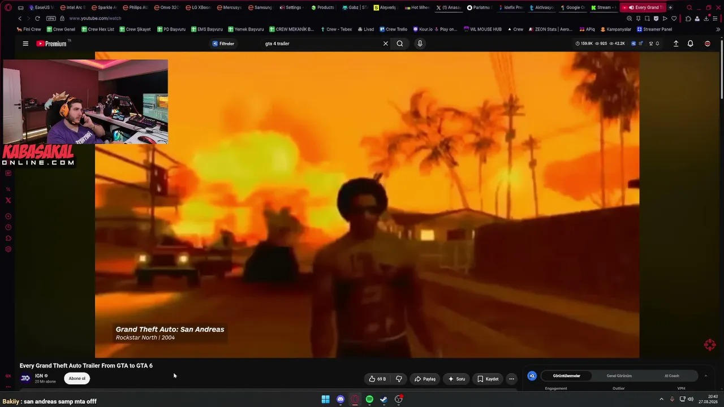This screenshot has width=724, height=407.
Task: Save the video with Kaydet
Action: (488, 379)
